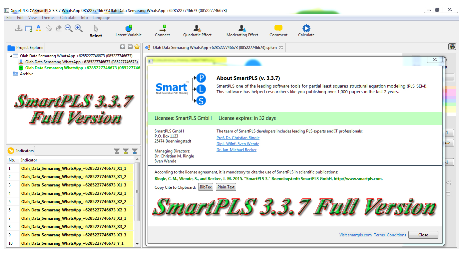Click the SmartPLS logo in About dialog
This screenshot has height=260, width=460.
(182, 89)
